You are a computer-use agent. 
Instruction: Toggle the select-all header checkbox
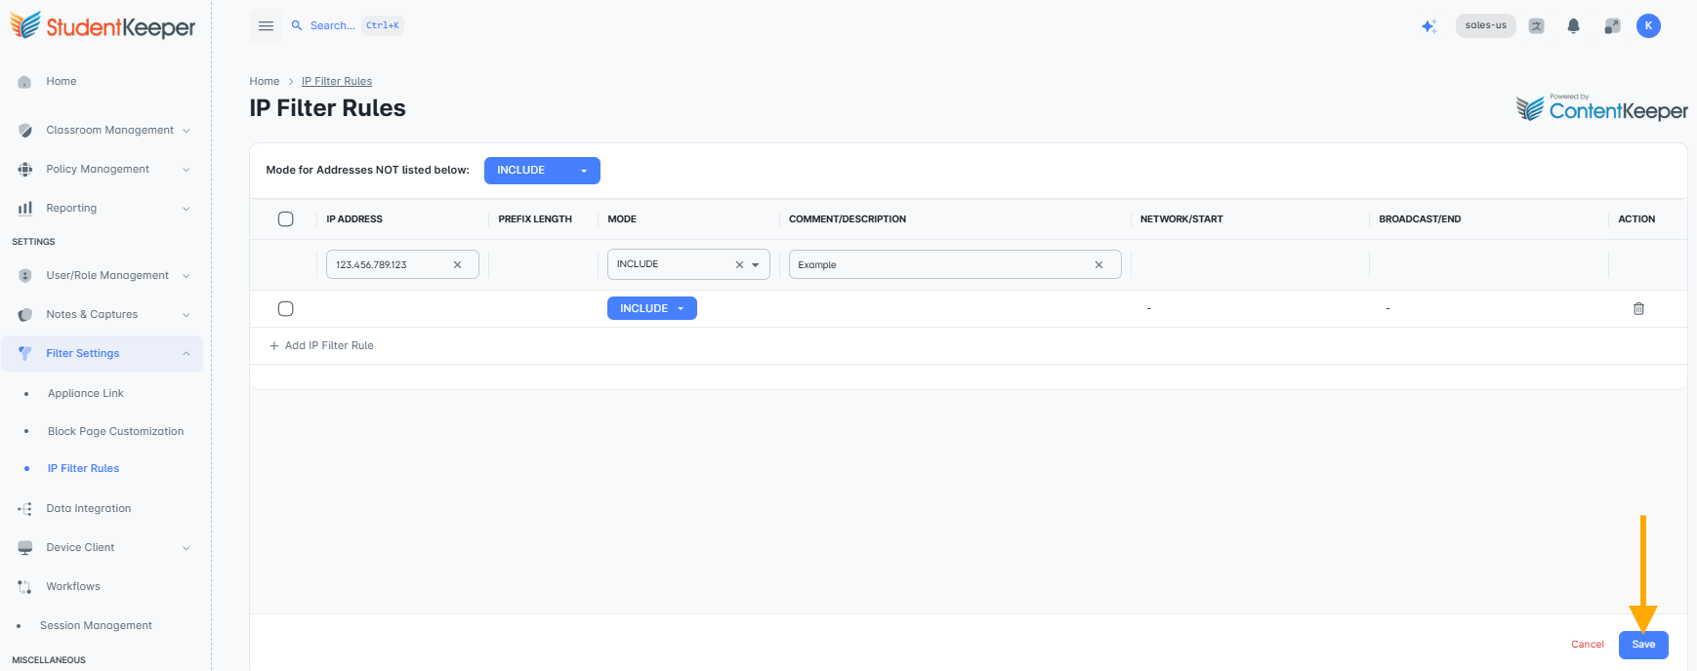pos(286,219)
